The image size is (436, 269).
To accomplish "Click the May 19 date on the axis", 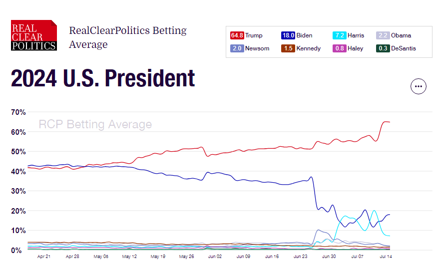I will pos(158,257).
